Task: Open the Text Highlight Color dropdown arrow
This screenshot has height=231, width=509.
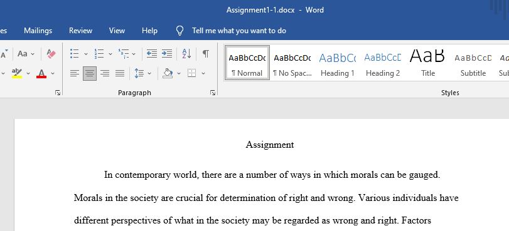Action: [x=28, y=73]
